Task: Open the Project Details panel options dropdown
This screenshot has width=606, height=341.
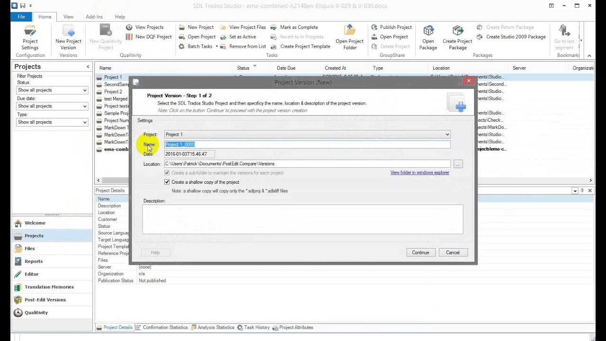Action: coord(575,190)
